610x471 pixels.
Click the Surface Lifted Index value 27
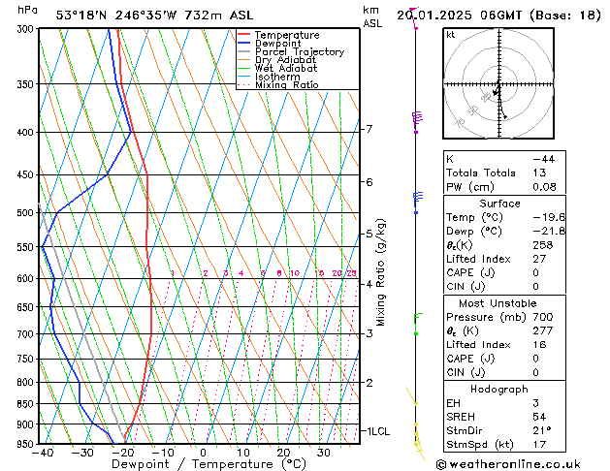[539, 259]
